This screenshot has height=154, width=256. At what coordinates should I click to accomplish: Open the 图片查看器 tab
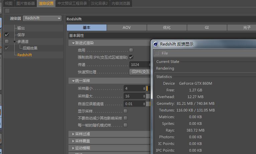(26, 3)
